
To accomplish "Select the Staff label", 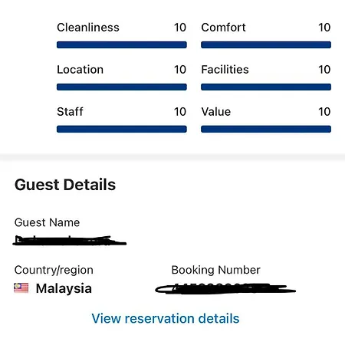I will [x=70, y=112].
